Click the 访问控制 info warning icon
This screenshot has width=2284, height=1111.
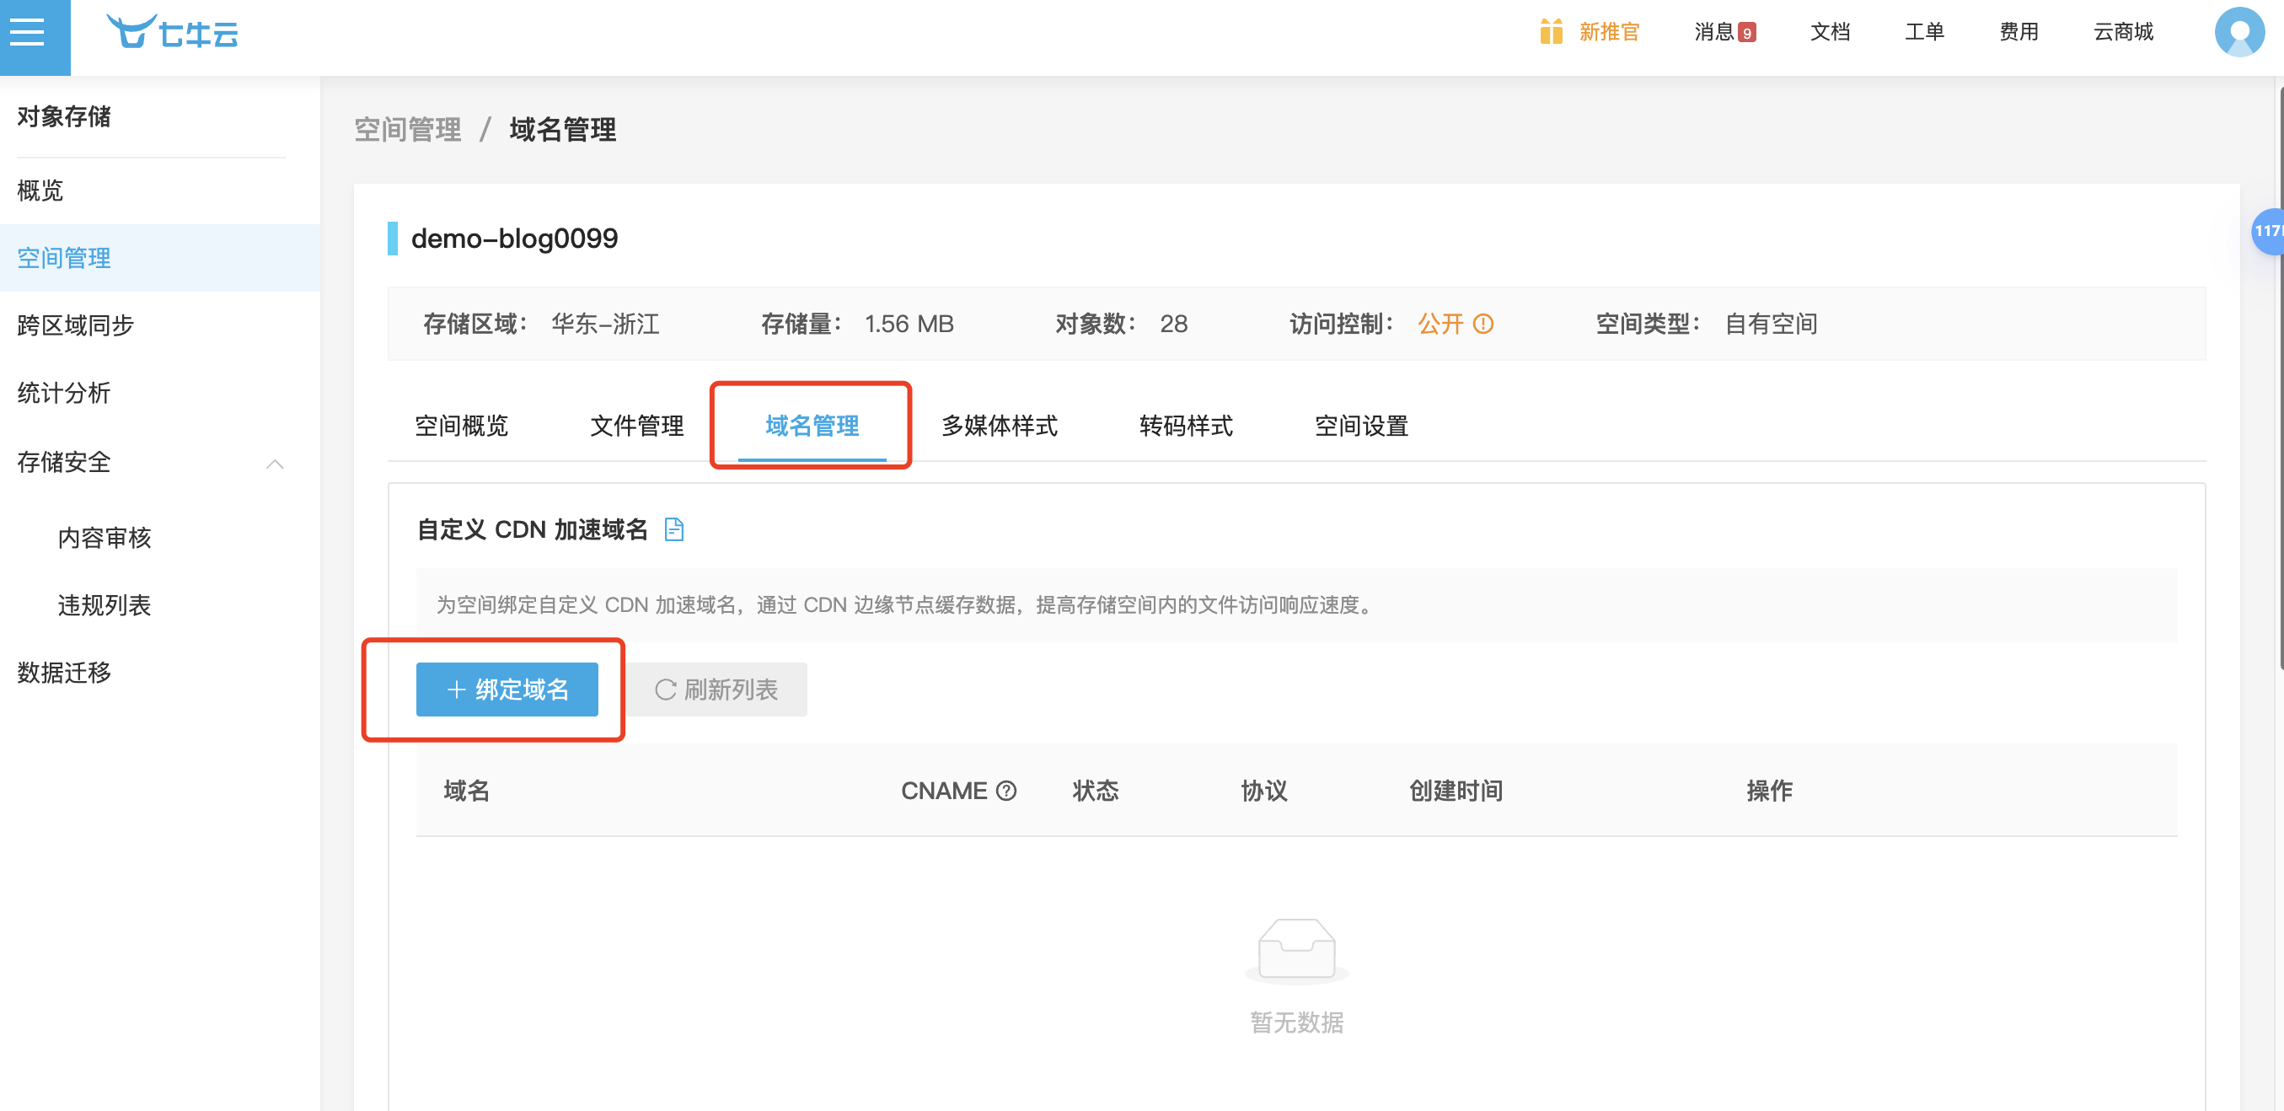click(x=1482, y=324)
